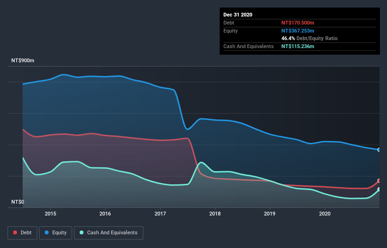Click the NT$115.236m cash value
387x248 pixels.
point(297,46)
